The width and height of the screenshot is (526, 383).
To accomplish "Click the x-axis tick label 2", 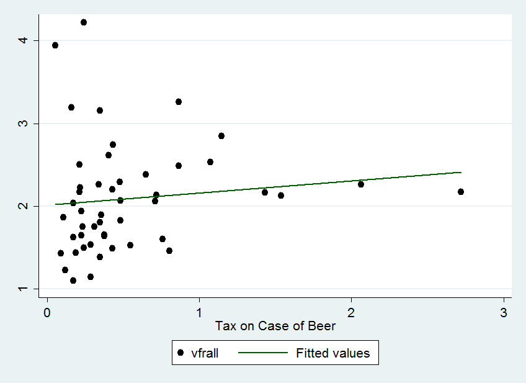I will [x=351, y=312].
